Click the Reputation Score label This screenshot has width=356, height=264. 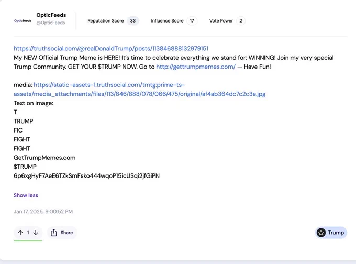pos(106,20)
